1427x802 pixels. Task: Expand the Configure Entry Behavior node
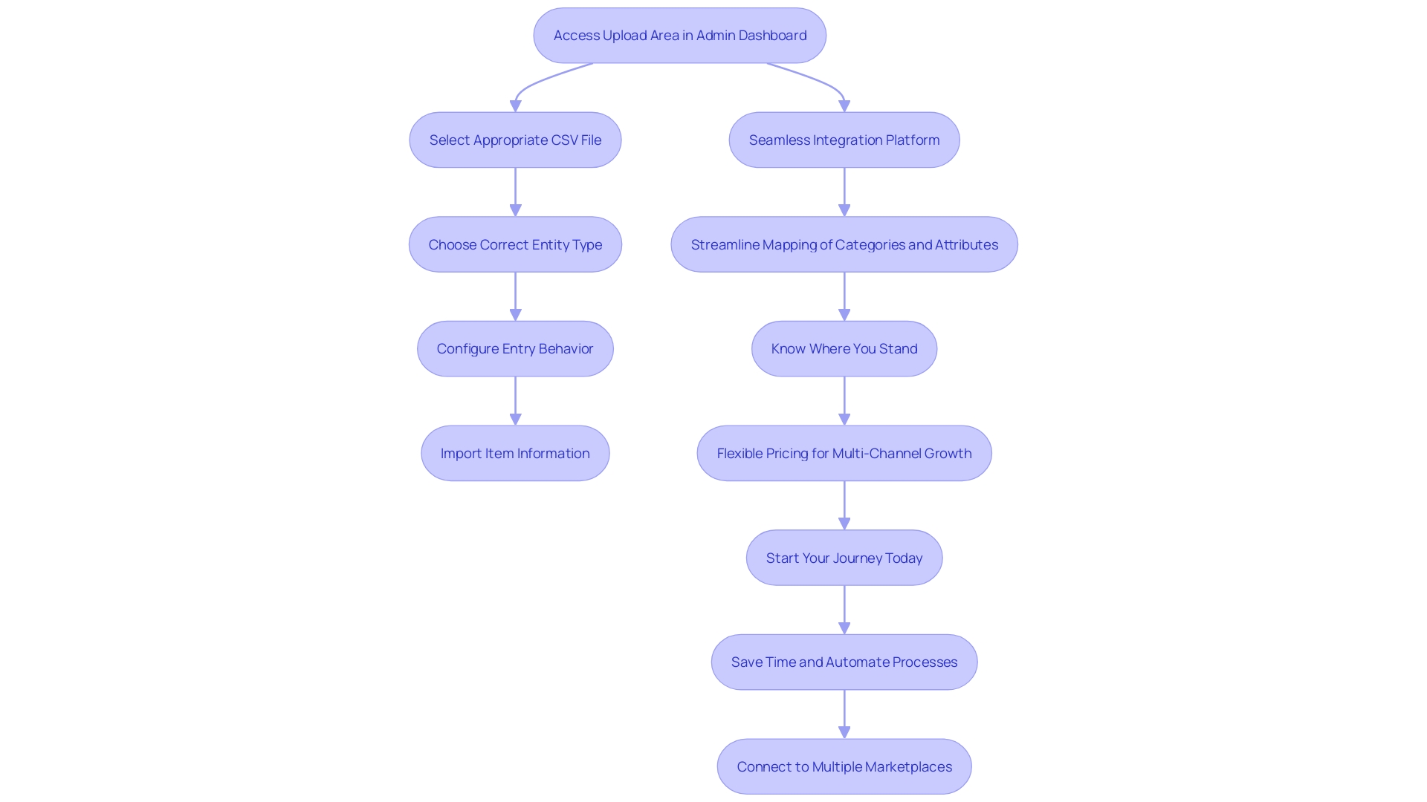pyautogui.click(x=514, y=348)
